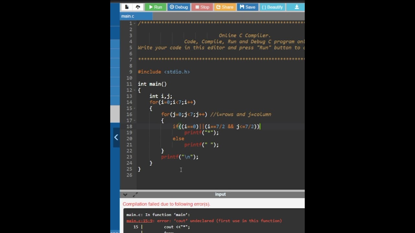Collapse the left sidebar with the chevron arrow
Image resolution: width=415 pixels, height=233 pixels.
tap(116, 137)
